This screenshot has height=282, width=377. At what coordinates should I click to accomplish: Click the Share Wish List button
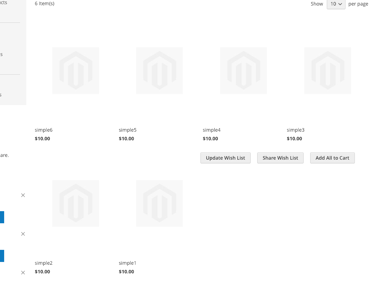point(280,158)
